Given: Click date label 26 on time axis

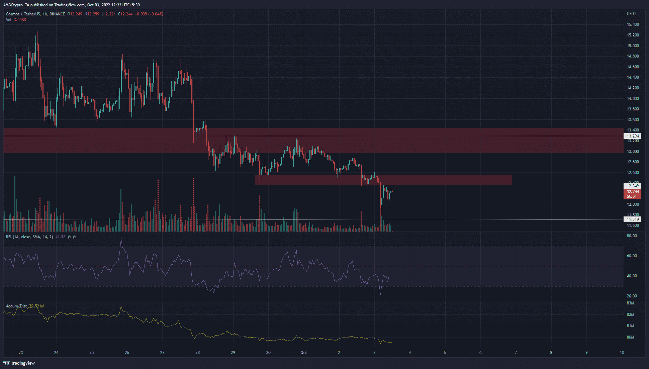Looking at the screenshot, I should click(x=127, y=353).
